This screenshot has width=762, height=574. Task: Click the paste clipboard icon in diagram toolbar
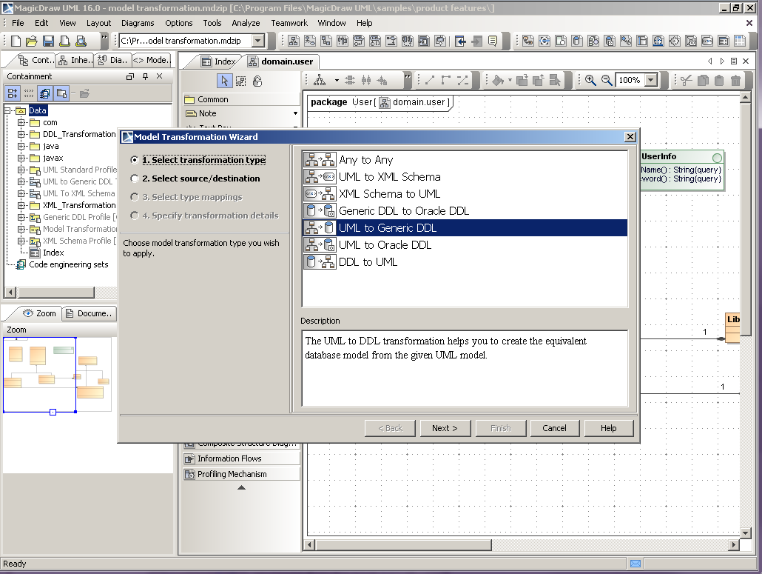(x=719, y=80)
